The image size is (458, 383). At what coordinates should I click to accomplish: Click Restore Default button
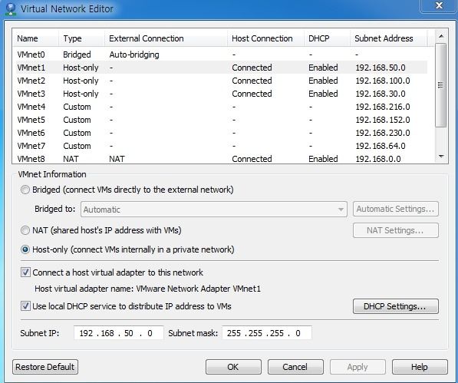click(x=45, y=367)
